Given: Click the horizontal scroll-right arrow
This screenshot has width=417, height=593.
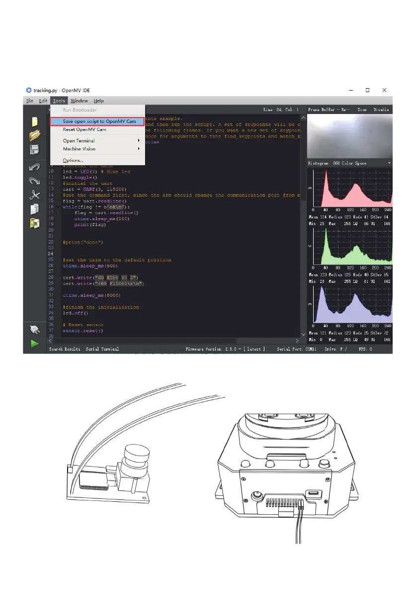Looking at the screenshot, I should (x=297, y=341).
